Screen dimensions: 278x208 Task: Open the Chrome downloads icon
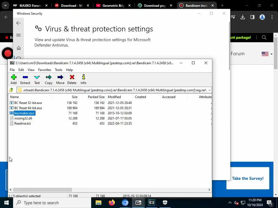coord(243,17)
